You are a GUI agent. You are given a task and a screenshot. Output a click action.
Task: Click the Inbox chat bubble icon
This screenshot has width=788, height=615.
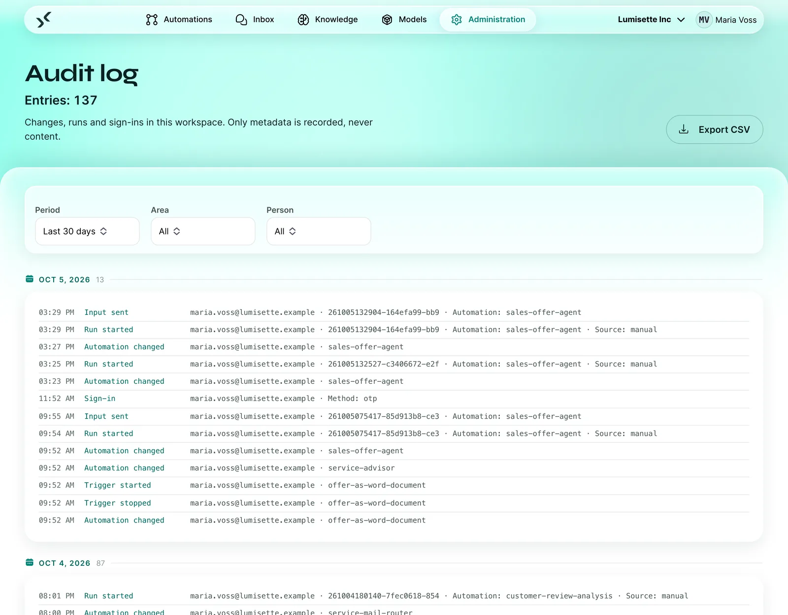(x=241, y=20)
